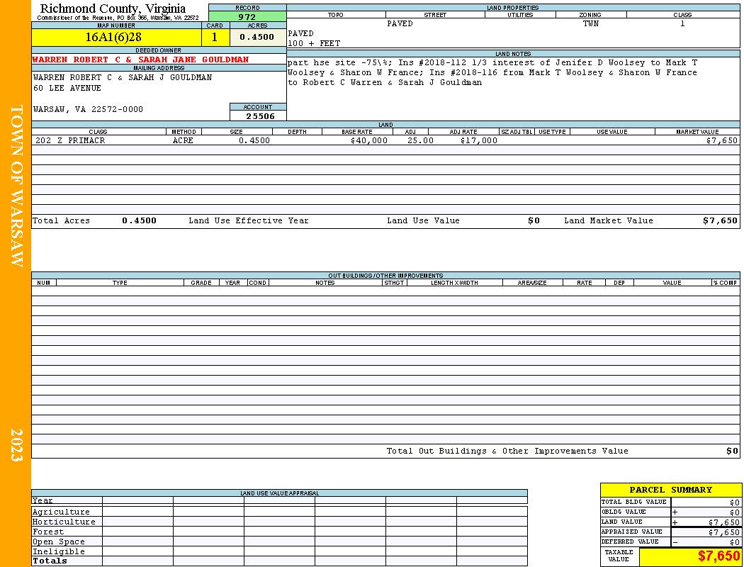Screen dimensions: 744x567
Task: Select land class 202 Z PRIMACR
Action: pos(70,141)
